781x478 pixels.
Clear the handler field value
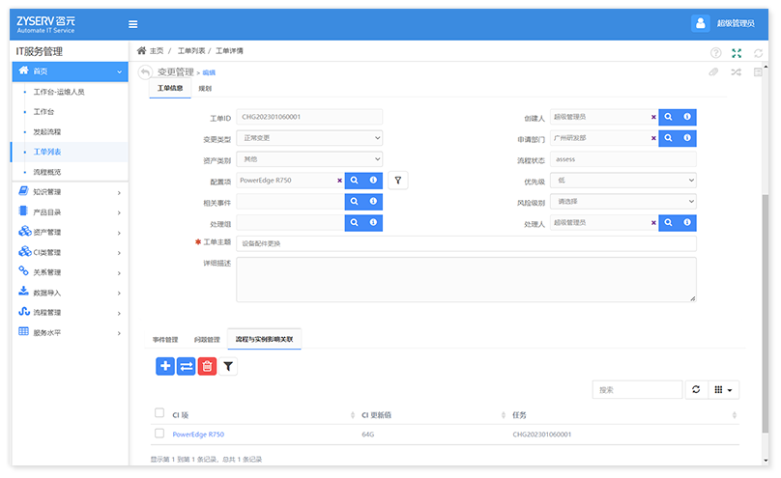point(653,222)
